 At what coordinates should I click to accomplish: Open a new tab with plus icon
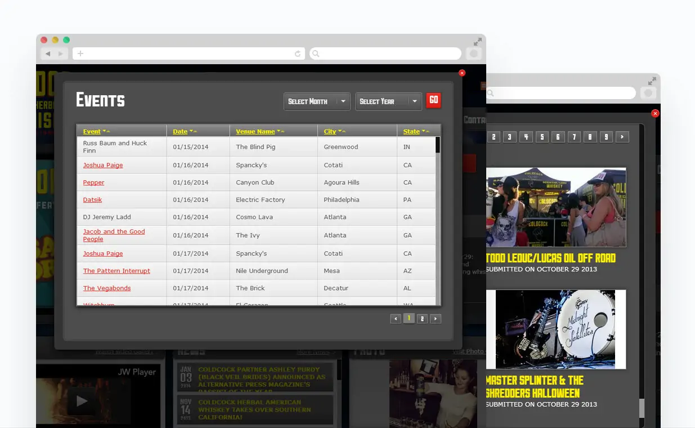coord(80,53)
